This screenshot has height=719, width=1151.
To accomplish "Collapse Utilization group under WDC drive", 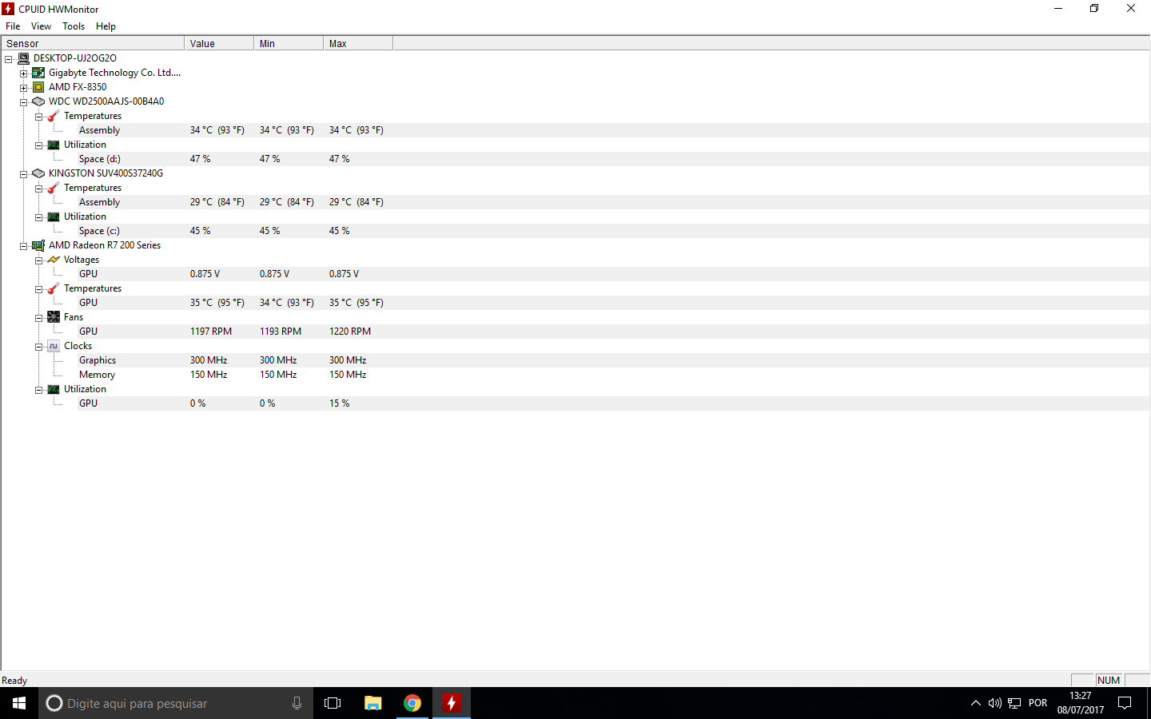I will click(38, 145).
